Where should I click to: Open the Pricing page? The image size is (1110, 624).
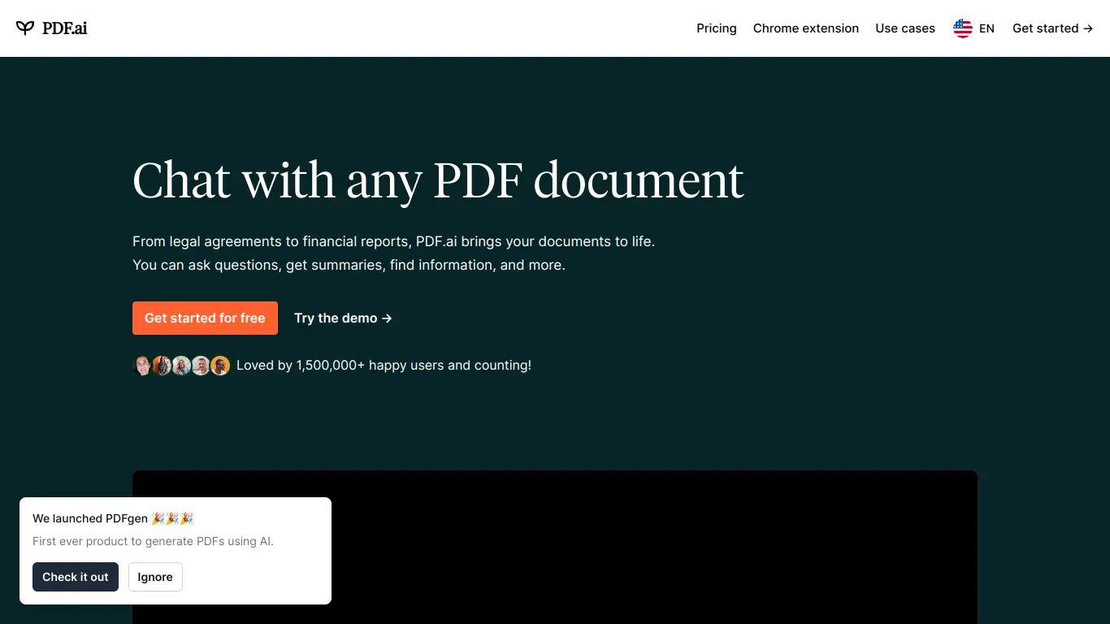pyautogui.click(x=717, y=28)
